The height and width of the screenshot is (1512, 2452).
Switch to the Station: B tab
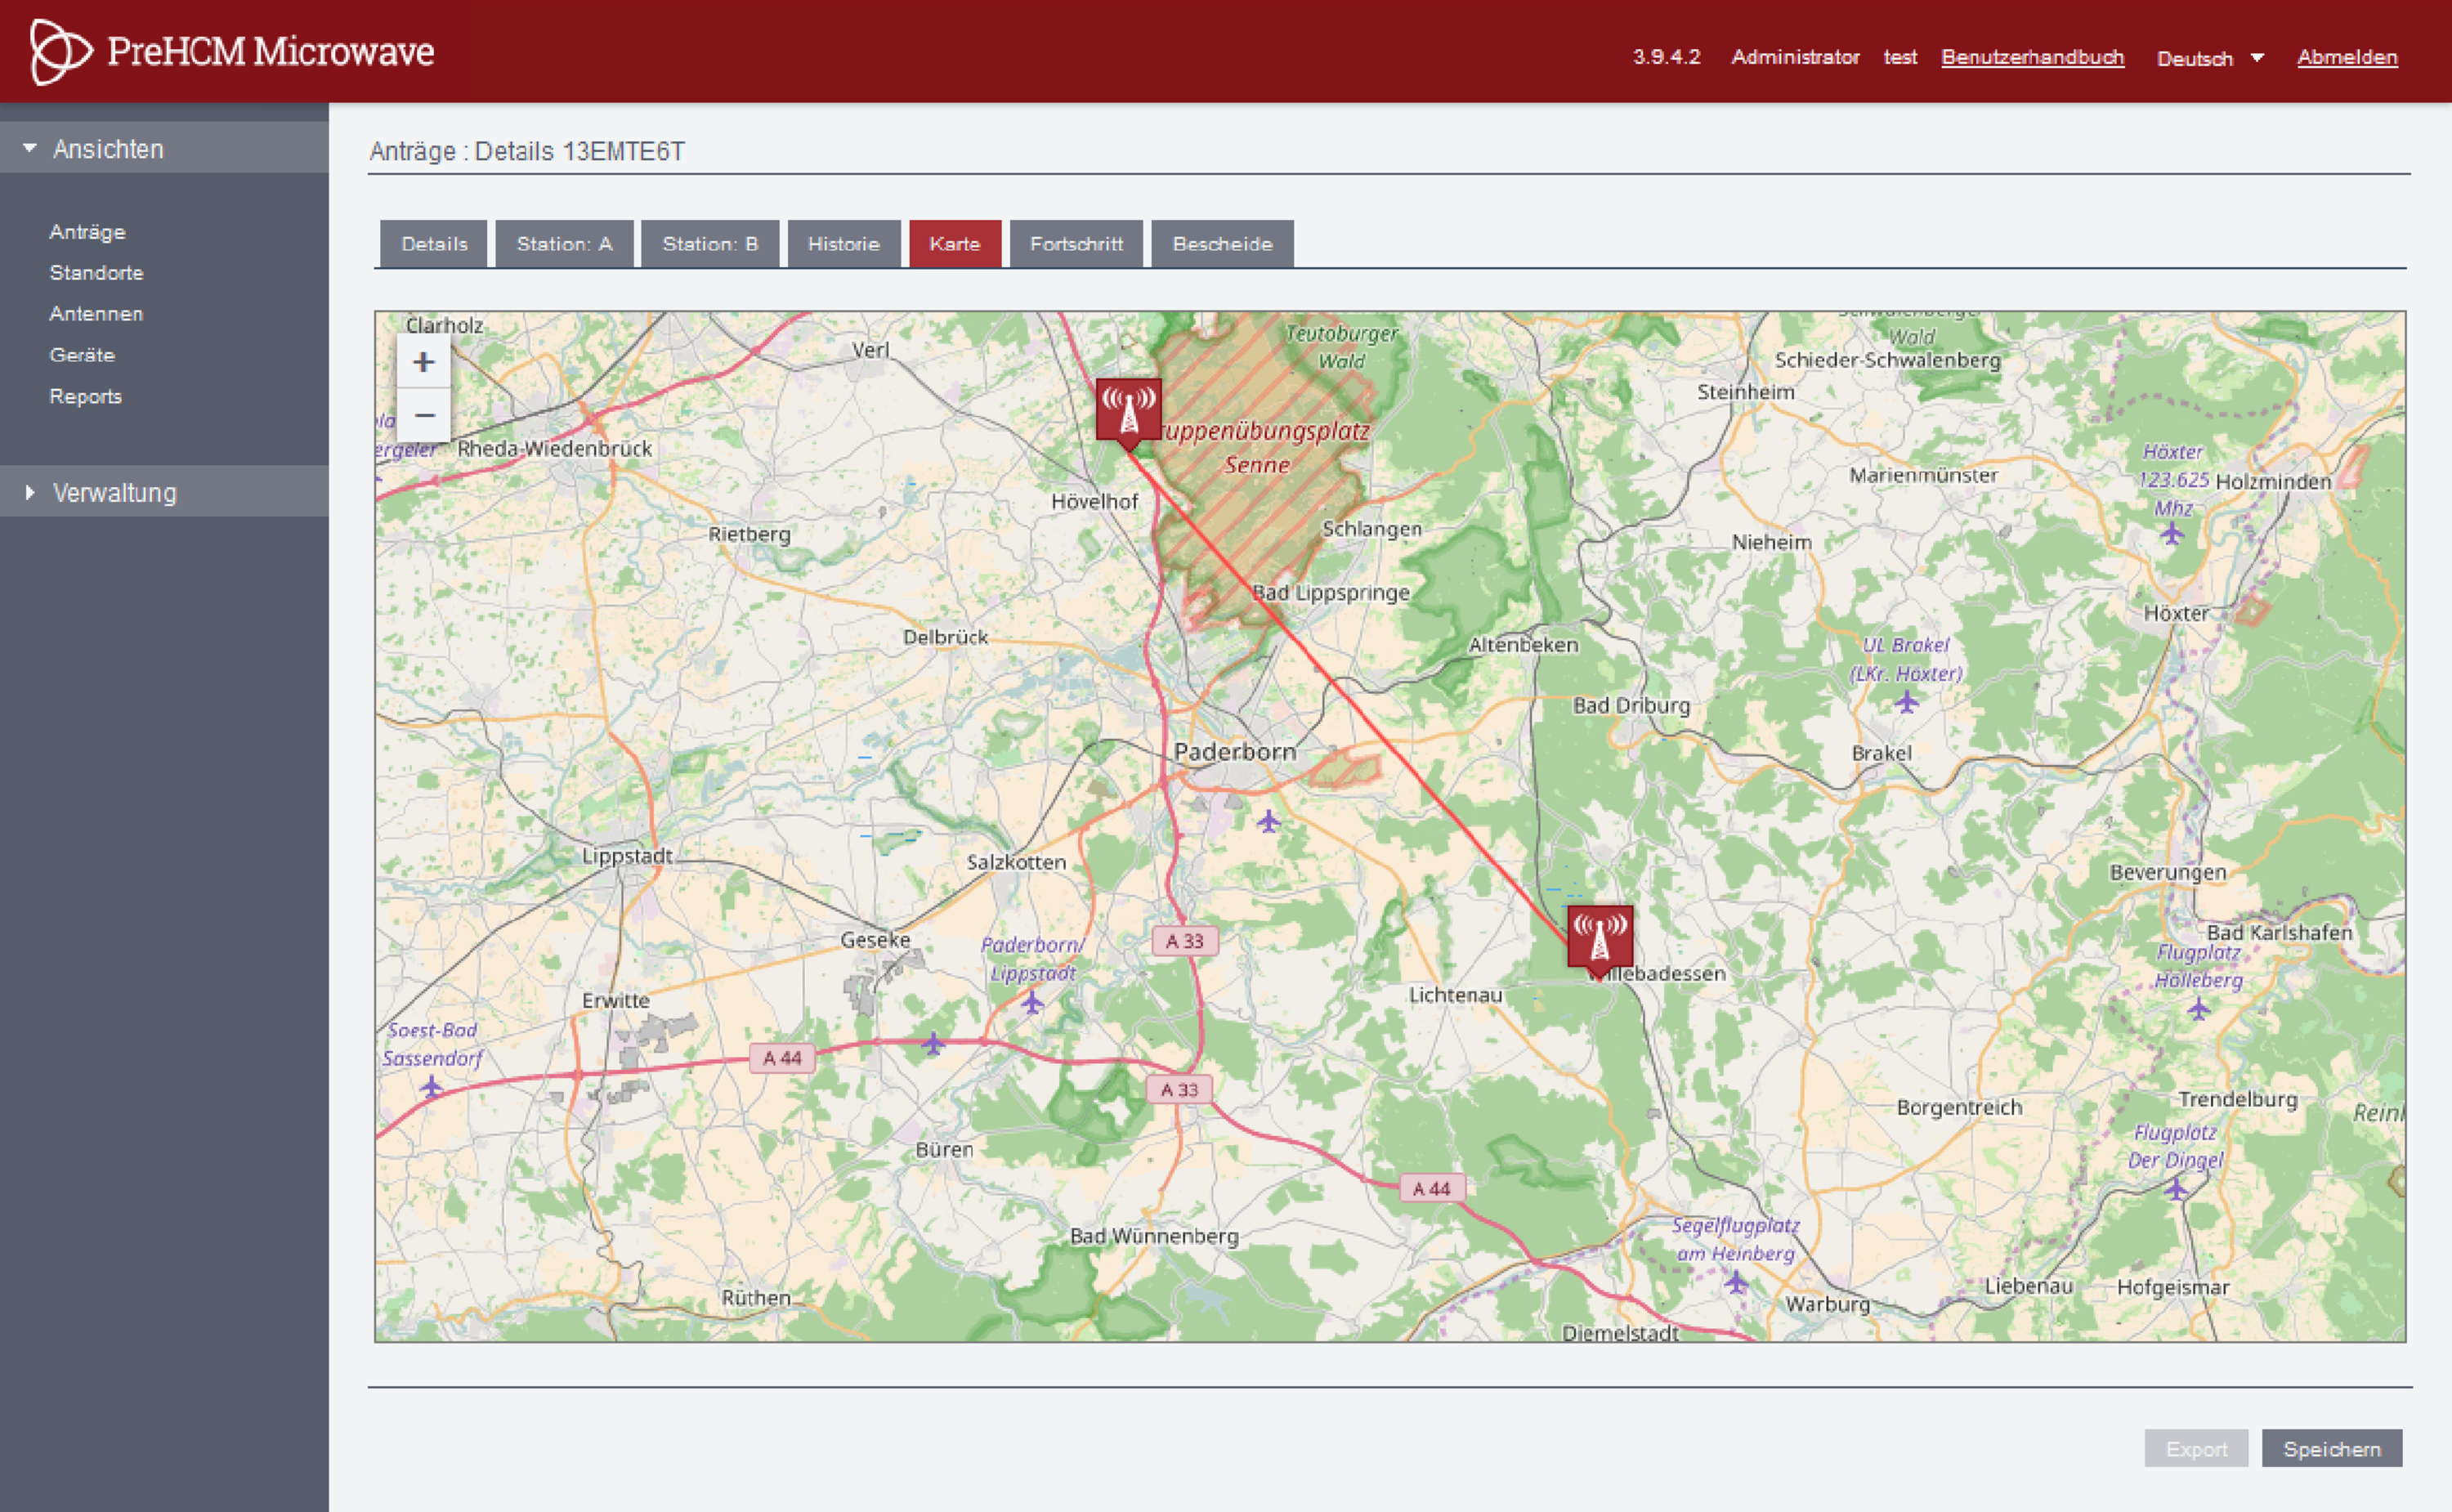(x=710, y=244)
